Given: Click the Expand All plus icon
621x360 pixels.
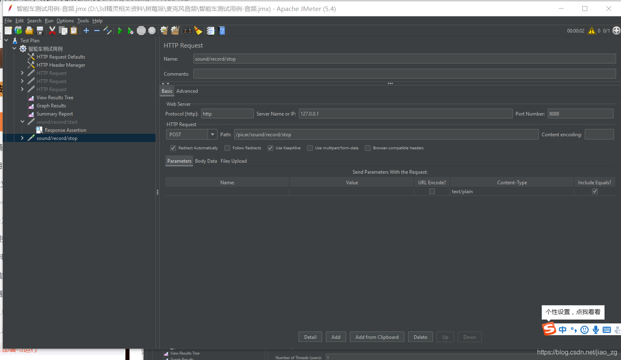Looking at the screenshot, I should pyautogui.click(x=86, y=31).
